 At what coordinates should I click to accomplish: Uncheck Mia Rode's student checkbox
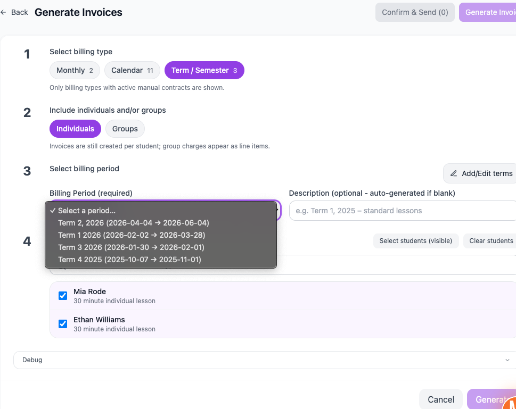coord(62,295)
